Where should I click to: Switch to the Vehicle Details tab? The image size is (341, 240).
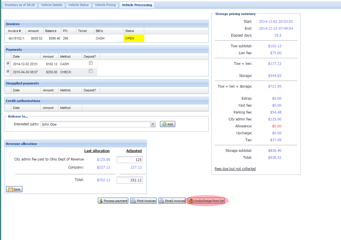click(x=52, y=5)
